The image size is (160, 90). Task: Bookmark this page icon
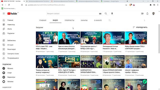(22, 5)
